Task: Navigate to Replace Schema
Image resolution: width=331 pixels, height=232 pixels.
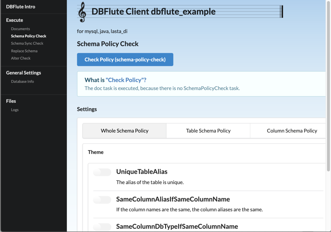Action: (x=24, y=51)
